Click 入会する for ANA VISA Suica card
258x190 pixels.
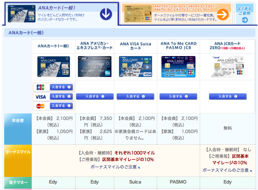[135, 97]
